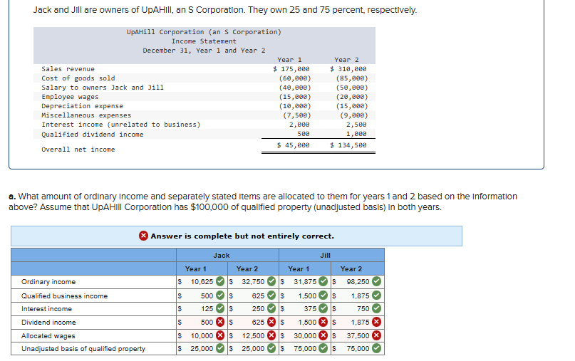Viewport: 575px width, 361px height.
Task: Click red X beside Jill Year 1 dividend income
Action: 323,322
